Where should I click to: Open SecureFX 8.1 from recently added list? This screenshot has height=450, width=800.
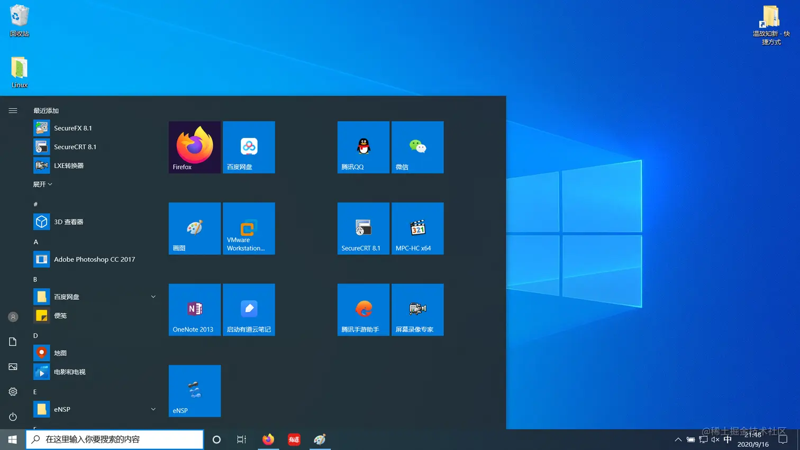[x=95, y=128]
